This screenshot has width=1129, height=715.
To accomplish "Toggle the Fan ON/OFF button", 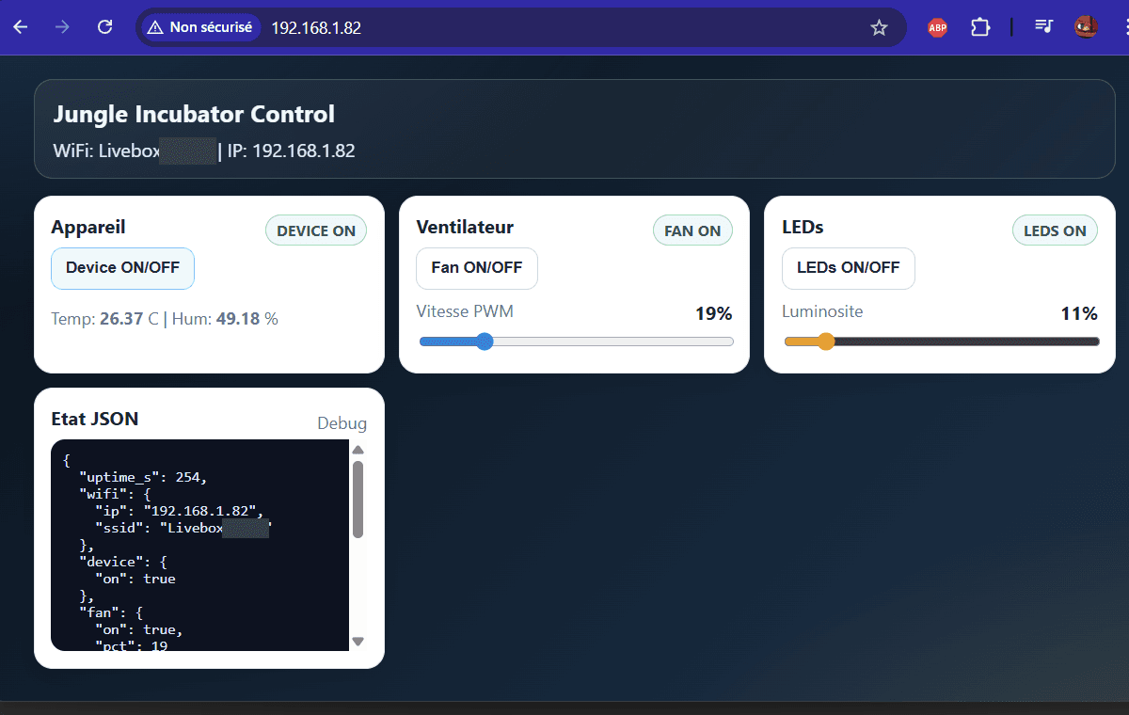I will [x=476, y=268].
